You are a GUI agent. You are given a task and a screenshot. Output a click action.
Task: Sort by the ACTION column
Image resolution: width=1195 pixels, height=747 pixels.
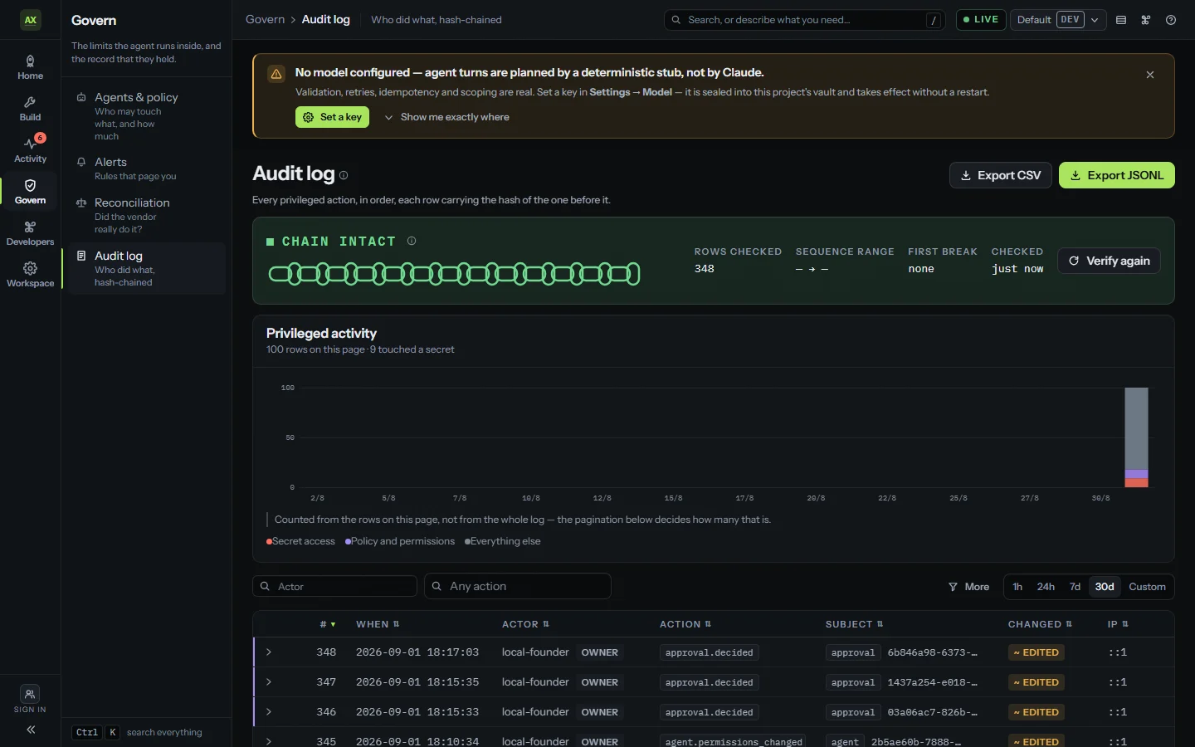click(685, 624)
